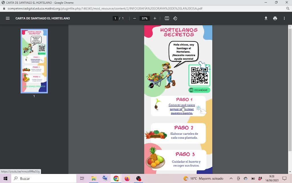Click the QR code image
The width and height of the screenshot is (292, 183).
coord(199,75)
